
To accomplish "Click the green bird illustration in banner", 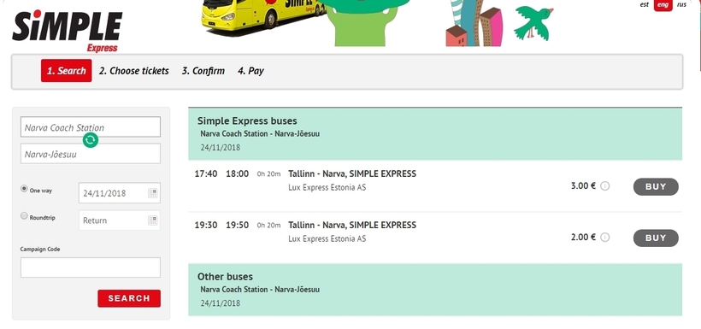I will click(533, 23).
